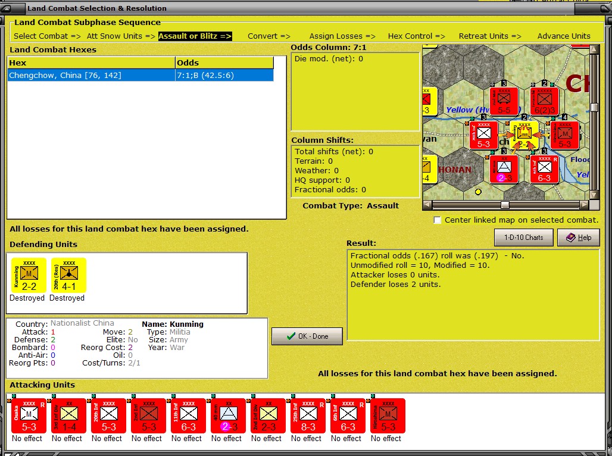
Task: Select the Chengchow, China combat hex row
Action: (140, 76)
